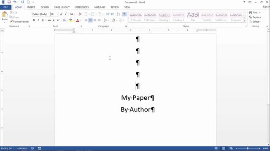This screenshot has height=151, width=270.
Task: Open the borders dropdown
Action: point(124,20)
